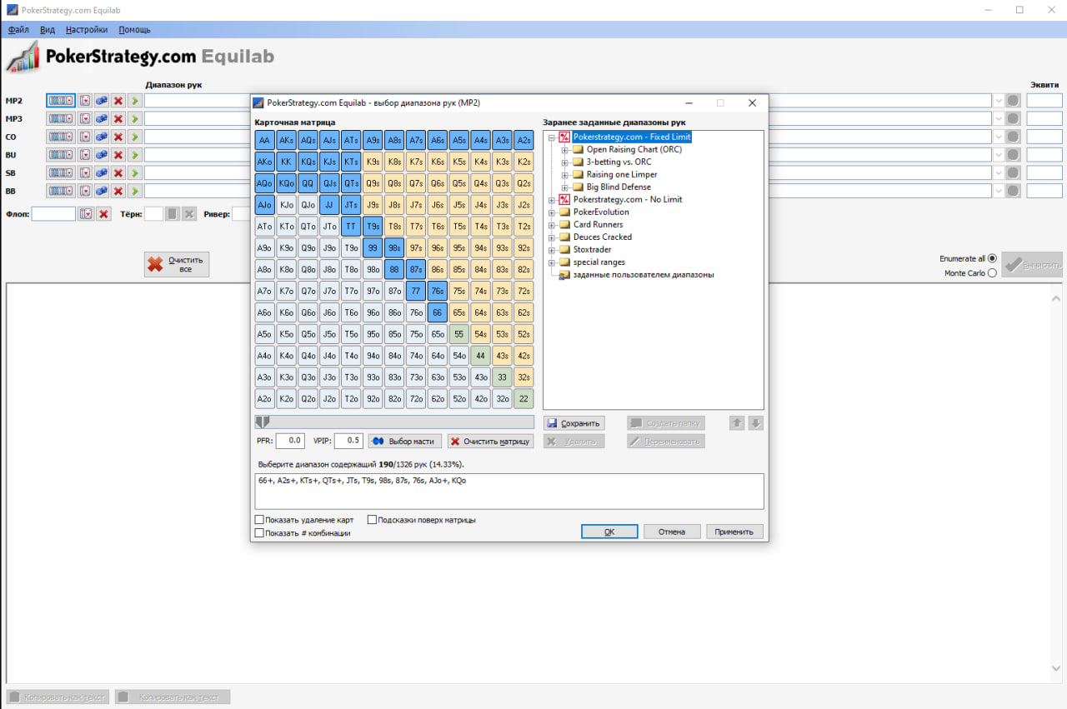Toggle 'Показать удаление карт' checkbox
Screen dimensions: 1067x709
259,520
